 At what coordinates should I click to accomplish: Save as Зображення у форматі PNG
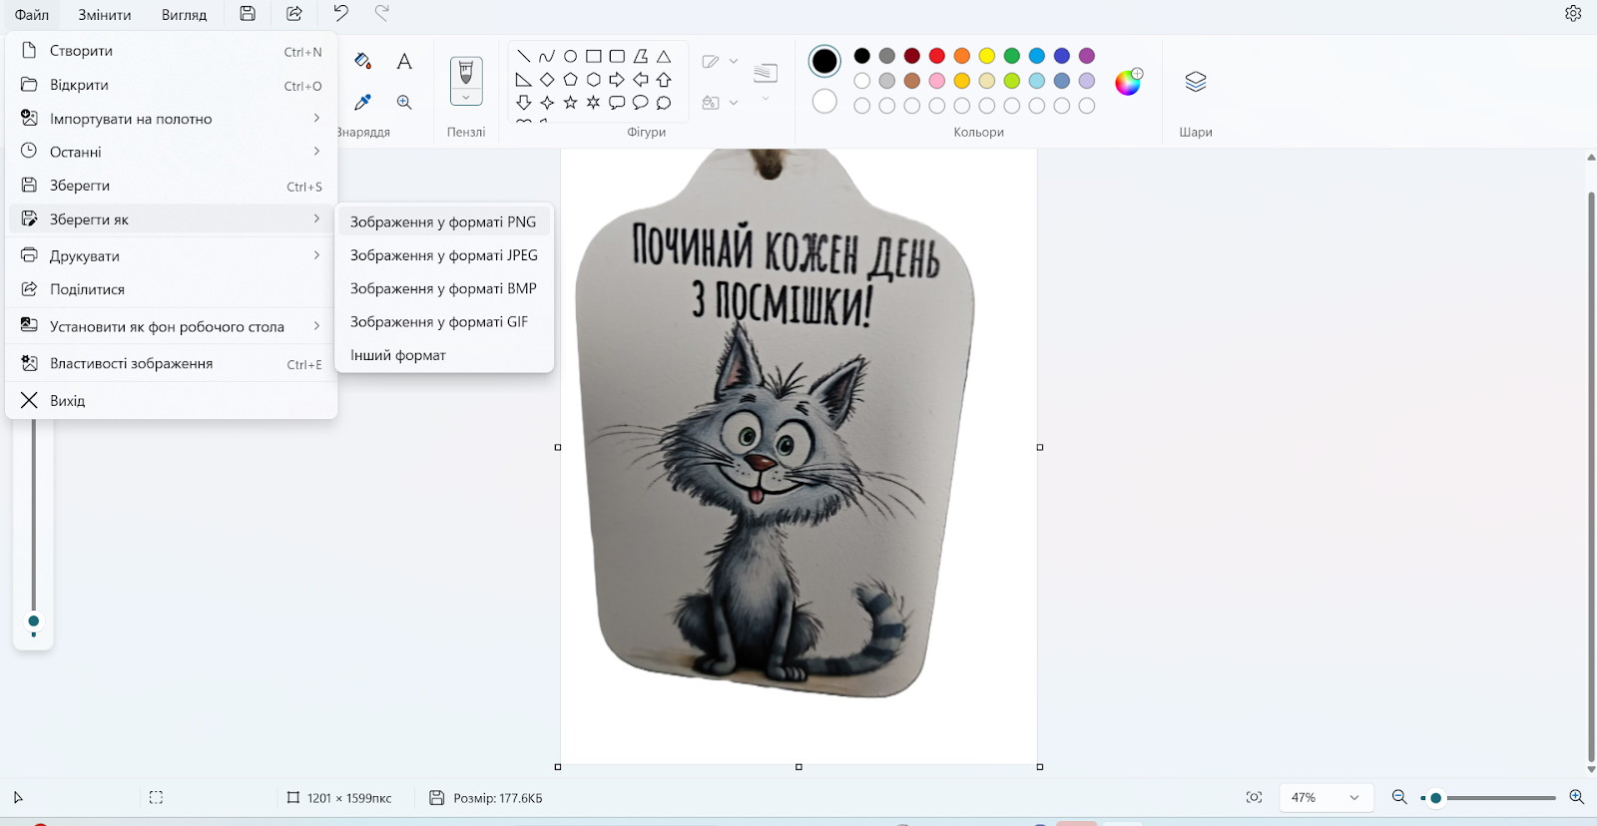(x=444, y=221)
